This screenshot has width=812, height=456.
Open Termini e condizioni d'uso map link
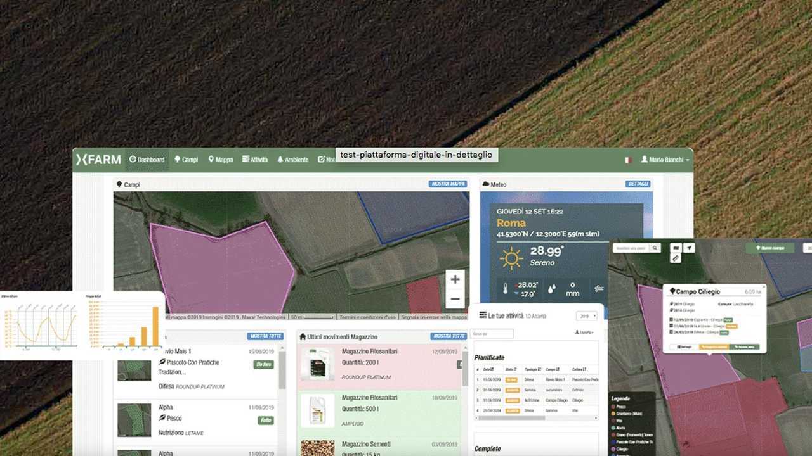coord(367,317)
